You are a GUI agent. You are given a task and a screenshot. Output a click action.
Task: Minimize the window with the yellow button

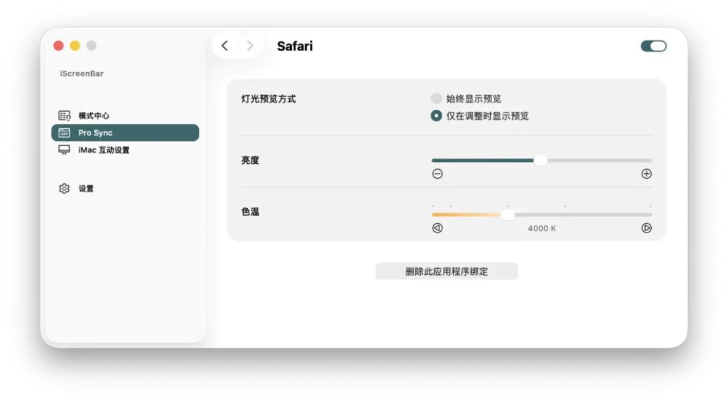(x=75, y=45)
